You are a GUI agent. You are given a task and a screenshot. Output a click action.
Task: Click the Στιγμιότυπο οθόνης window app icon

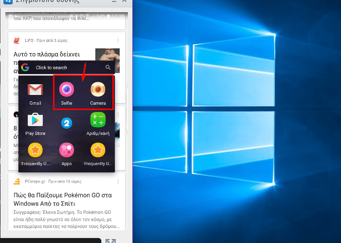[x=8, y=1]
